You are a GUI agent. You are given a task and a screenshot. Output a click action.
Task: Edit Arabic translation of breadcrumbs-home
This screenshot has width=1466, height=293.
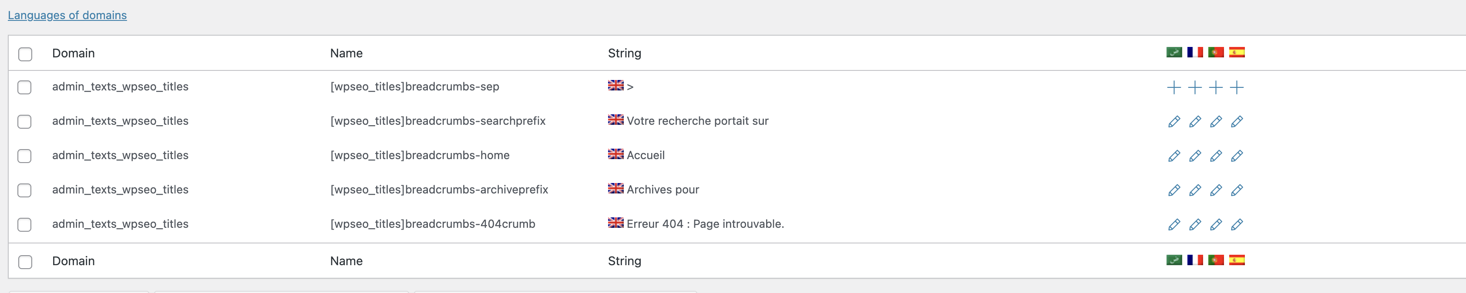click(1173, 156)
